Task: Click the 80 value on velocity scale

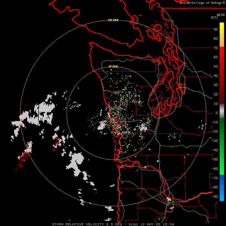Action: [x=216, y=39]
